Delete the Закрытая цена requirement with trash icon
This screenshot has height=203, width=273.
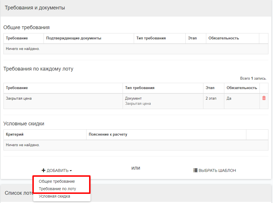(264, 98)
